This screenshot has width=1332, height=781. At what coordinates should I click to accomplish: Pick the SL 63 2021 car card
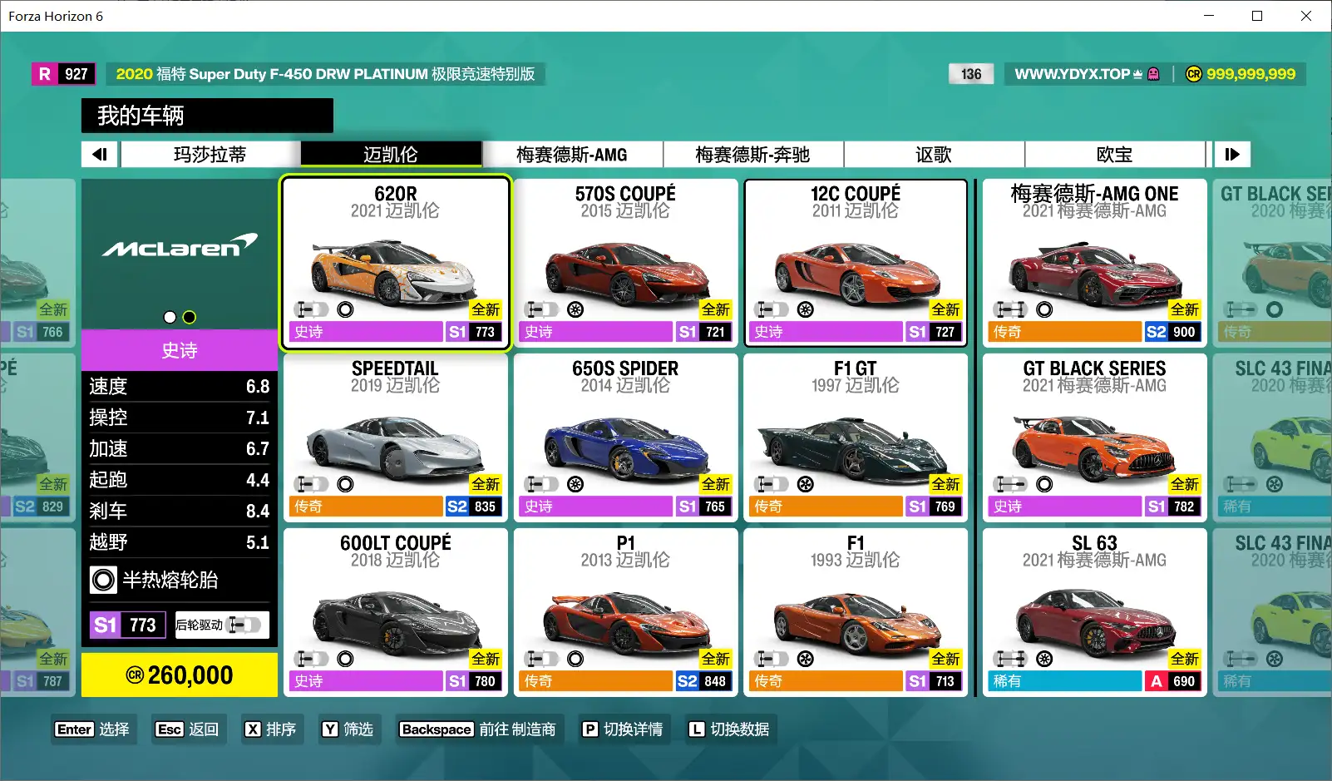click(x=1094, y=612)
